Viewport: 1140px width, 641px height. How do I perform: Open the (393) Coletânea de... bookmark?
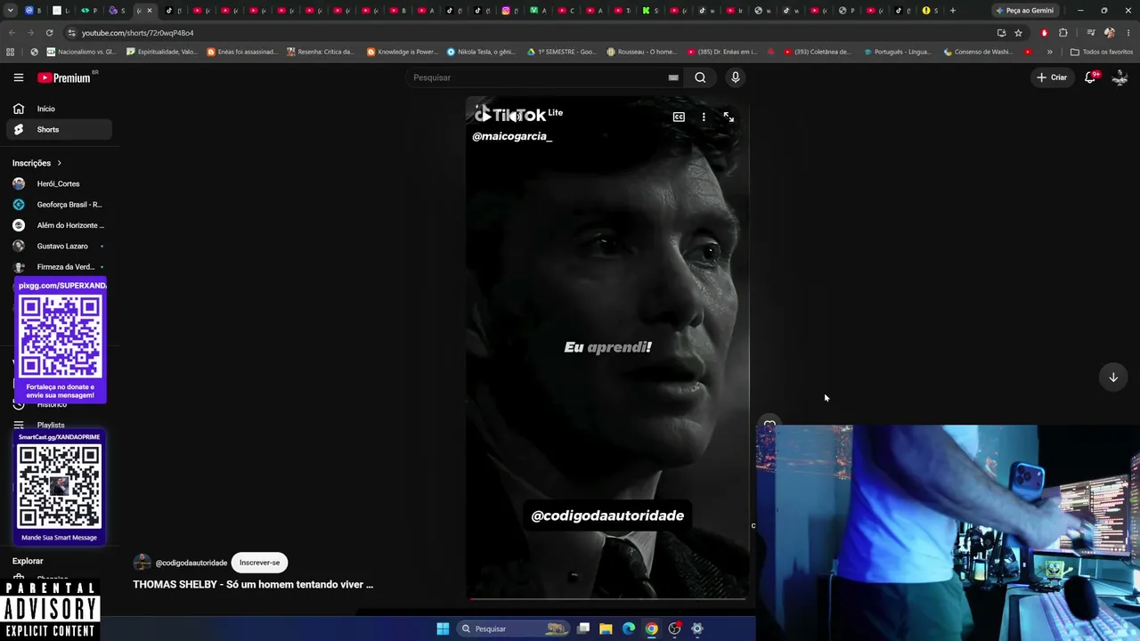coord(818,52)
